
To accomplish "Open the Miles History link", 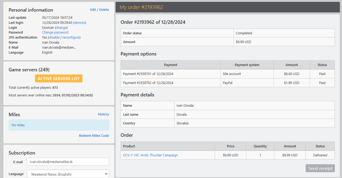I will 103,114.
